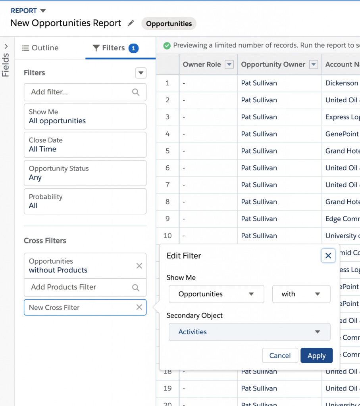The image size is (360, 406).
Task: Open the Opportunity Status Any filter
Action: pos(85,173)
